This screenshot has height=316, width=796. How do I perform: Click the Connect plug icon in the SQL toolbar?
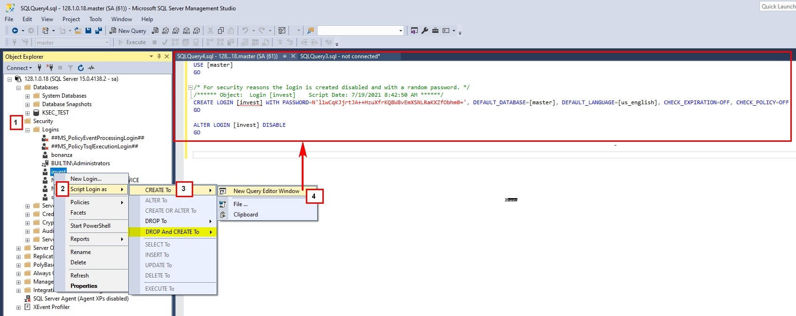point(15,42)
